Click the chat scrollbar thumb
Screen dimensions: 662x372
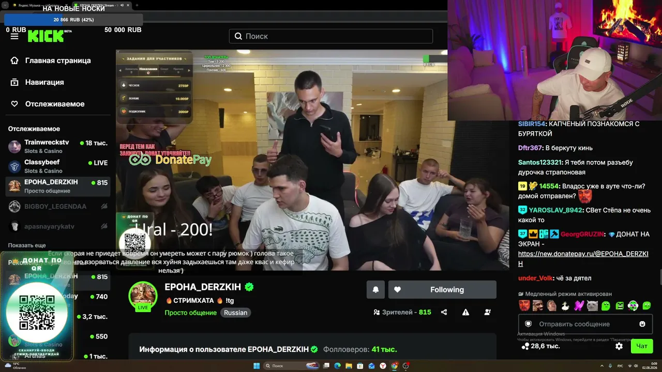click(660, 276)
